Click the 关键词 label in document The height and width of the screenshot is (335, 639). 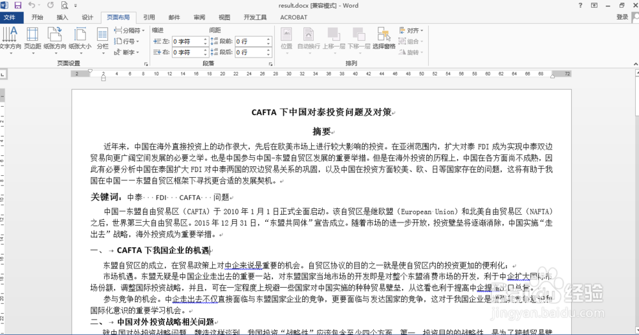tap(106, 198)
